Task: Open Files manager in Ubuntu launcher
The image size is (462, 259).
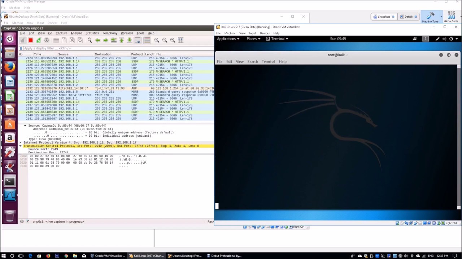Action: 10,53
